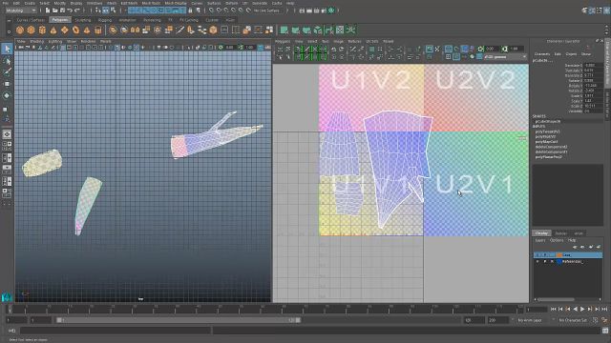Click the lock selection icon on status line

click(x=190, y=10)
